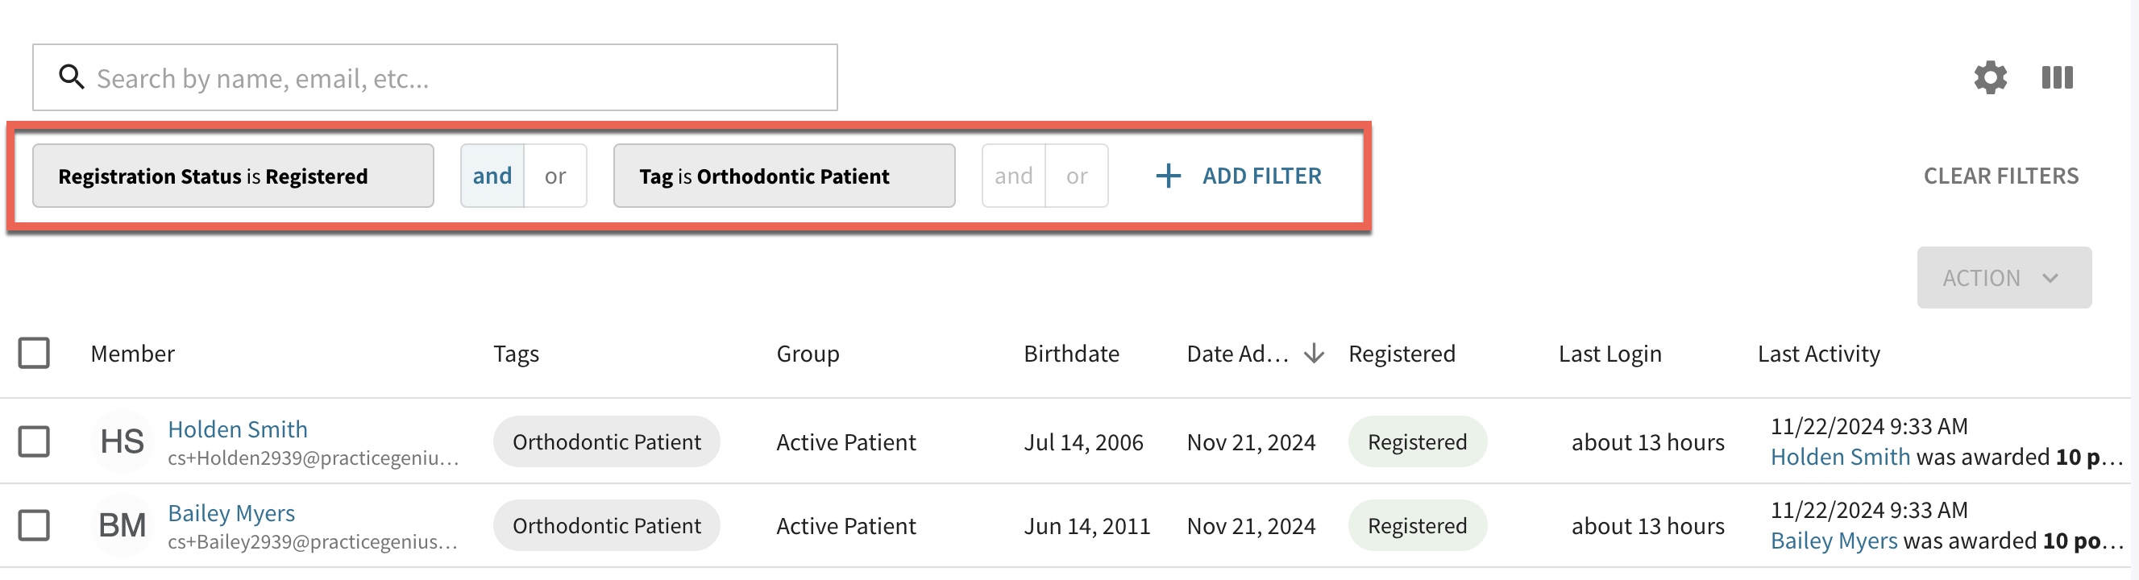Screen dimensions: 2139x580
Task: Click Clear Filters
Action: [x=2001, y=176]
